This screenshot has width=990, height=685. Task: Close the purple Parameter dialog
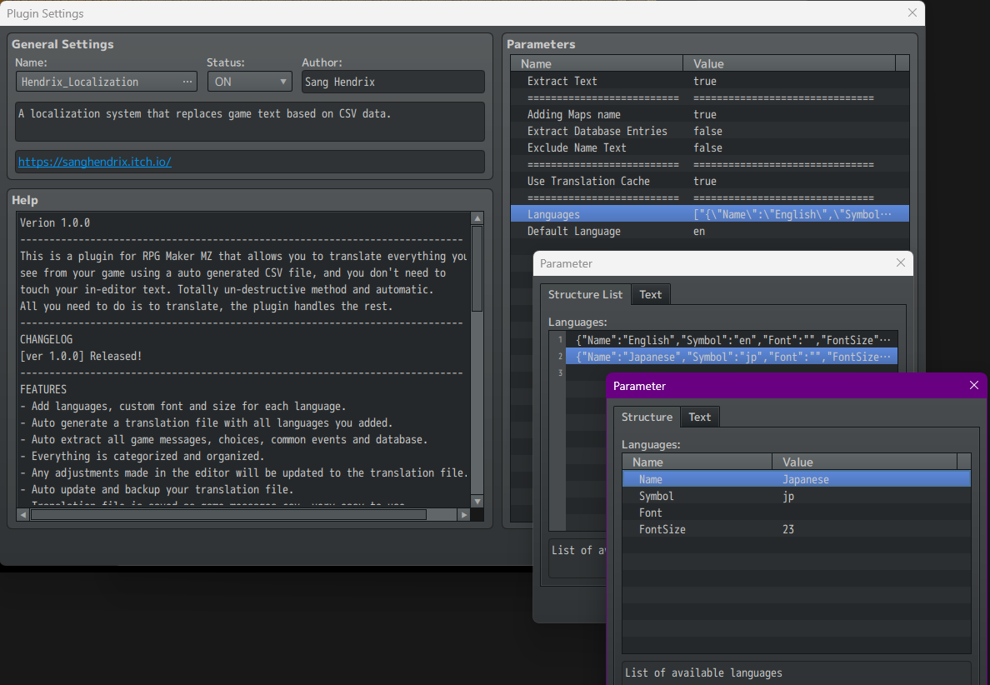tap(973, 385)
